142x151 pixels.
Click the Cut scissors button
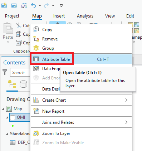23,26
